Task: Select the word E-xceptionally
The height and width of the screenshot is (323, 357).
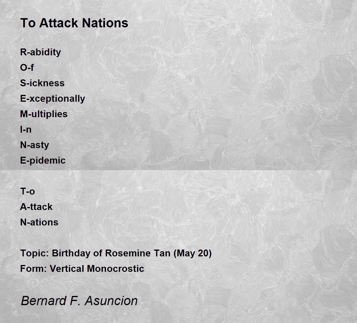Action: (53, 98)
